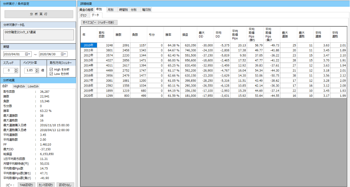Increase the スプレッド spinner value
The image size is (350, 187).
(x=16, y=69)
